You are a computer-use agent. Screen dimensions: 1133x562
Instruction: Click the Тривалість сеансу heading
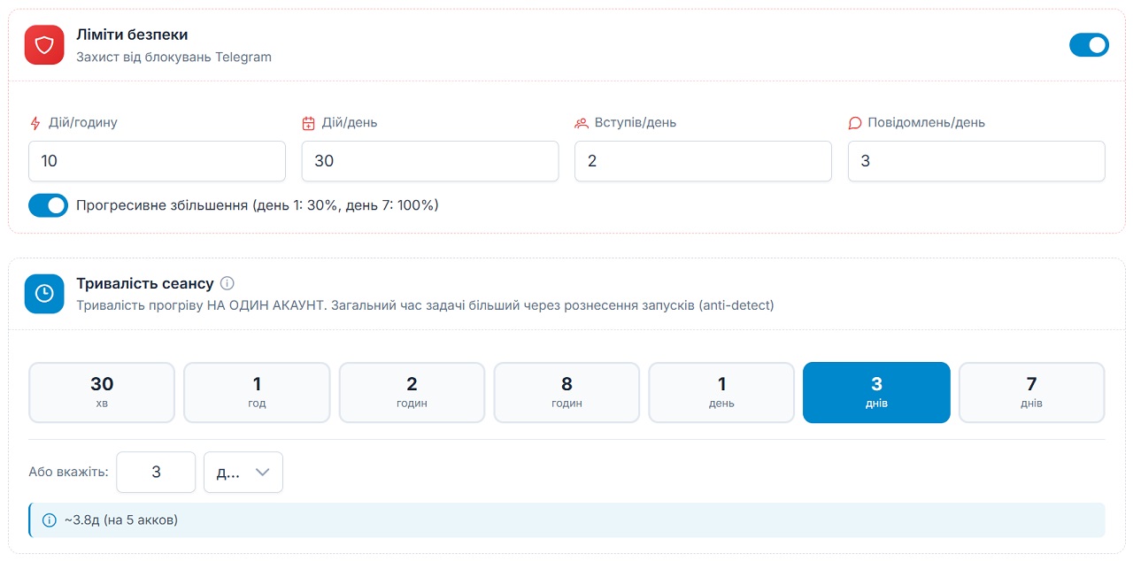click(x=145, y=283)
